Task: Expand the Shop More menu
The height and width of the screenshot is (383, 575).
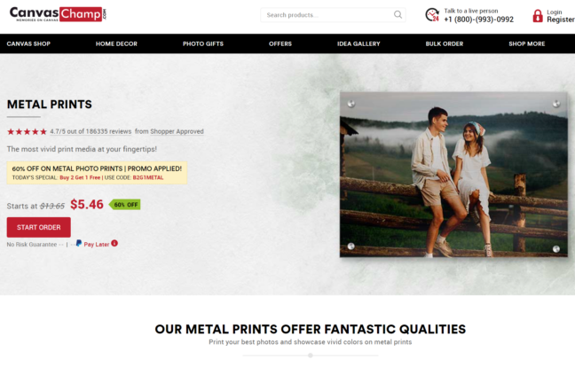Action: (x=526, y=43)
